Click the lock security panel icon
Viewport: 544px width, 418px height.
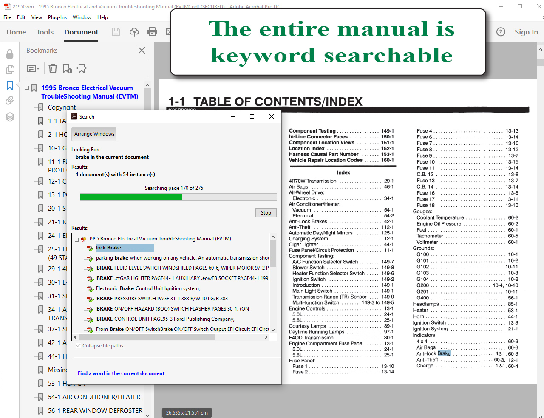pos(10,54)
